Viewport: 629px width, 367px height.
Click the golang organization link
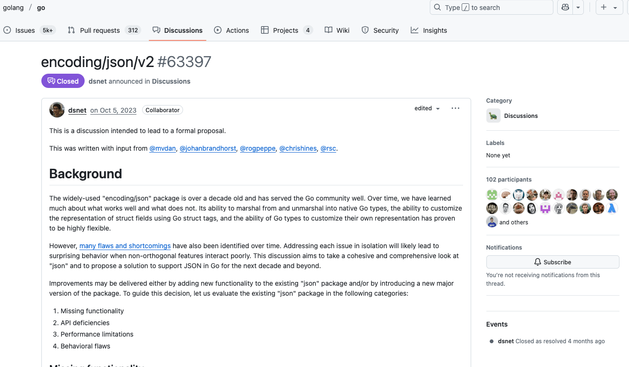click(x=13, y=8)
